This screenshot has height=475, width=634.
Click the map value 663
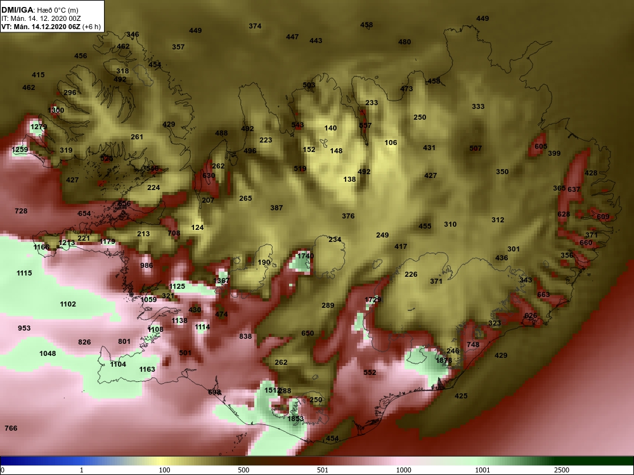tap(543, 294)
